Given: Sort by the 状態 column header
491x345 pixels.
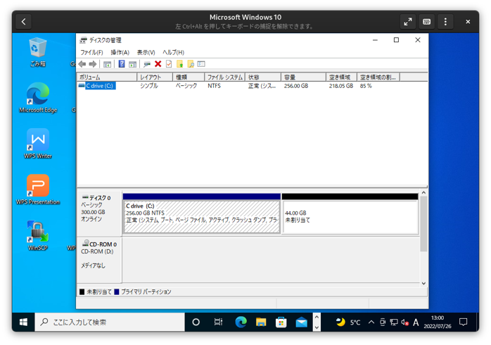Looking at the screenshot, I should click(x=263, y=77).
